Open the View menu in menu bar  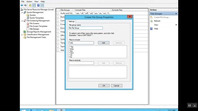(37, 2)
